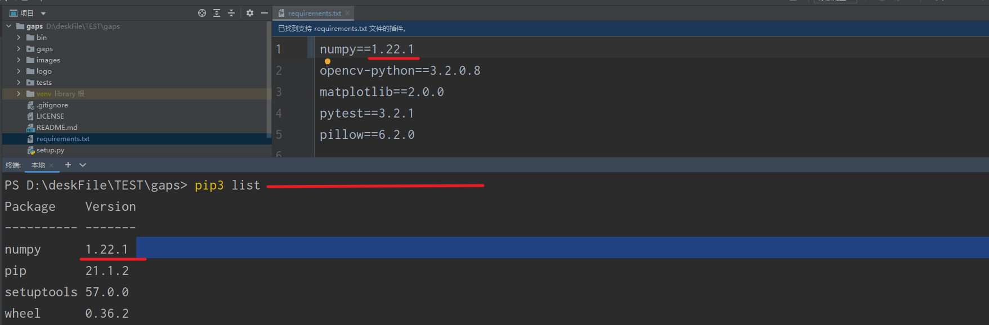Click the setup.py Python file icon

point(31,150)
